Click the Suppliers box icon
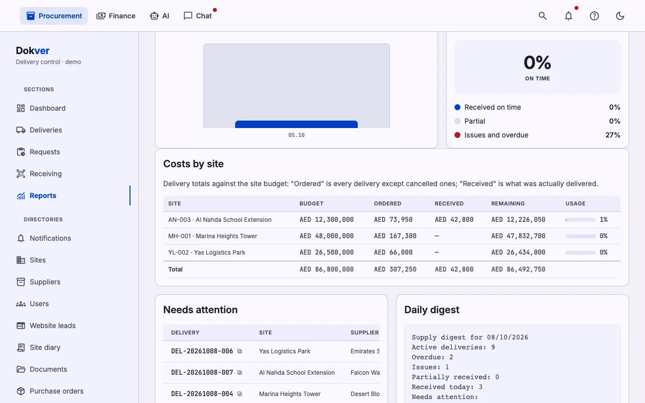 21,282
